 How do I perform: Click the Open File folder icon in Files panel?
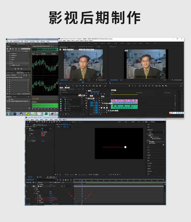[7, 49]
